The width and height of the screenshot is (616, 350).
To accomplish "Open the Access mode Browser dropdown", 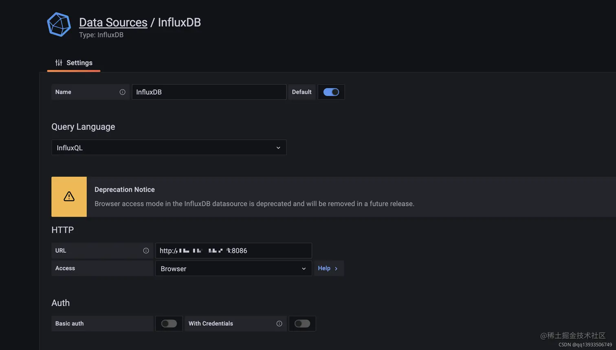I will tap(233, 269).
